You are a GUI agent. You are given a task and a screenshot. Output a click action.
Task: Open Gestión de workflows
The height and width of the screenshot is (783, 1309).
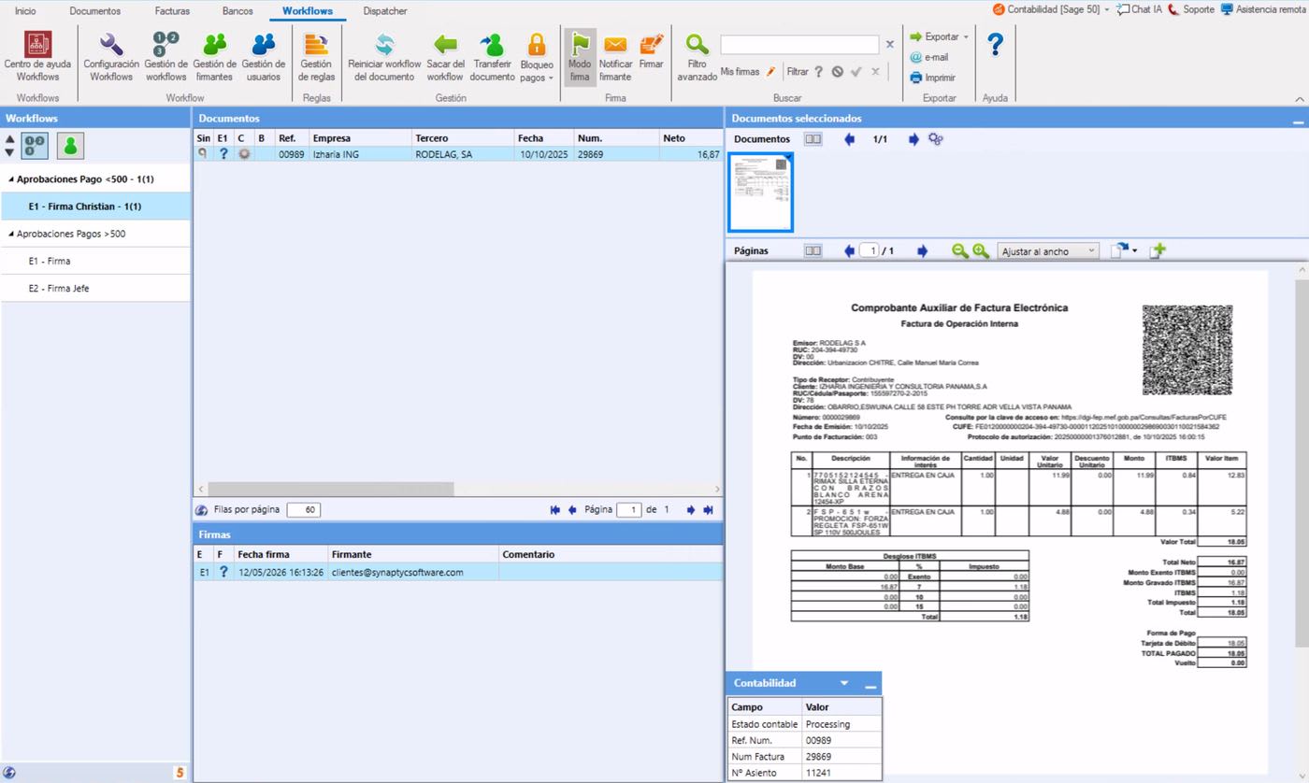point(165,56)
